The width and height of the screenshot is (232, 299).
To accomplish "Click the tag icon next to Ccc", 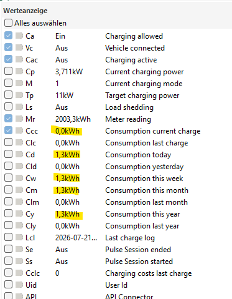I will 19,130.
